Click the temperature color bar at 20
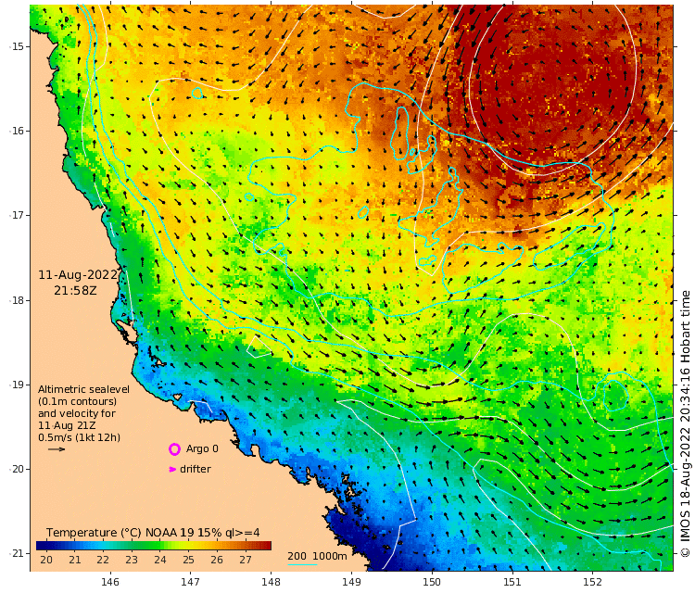 click(46, 545)
